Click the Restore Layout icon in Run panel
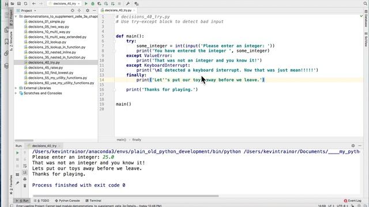The image size is (369, 207). [17, 175]
